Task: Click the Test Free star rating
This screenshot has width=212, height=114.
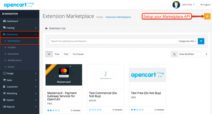Action: (x=137, y=110)
